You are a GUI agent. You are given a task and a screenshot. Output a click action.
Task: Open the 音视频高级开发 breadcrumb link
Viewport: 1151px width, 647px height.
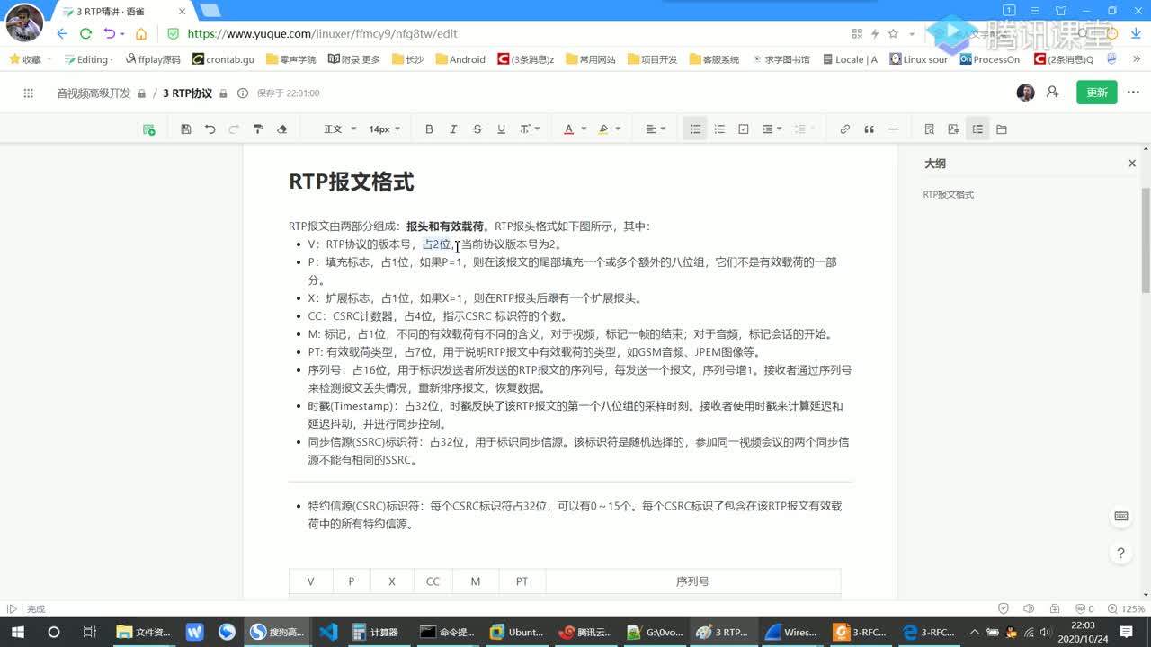[x=94, y=93]
